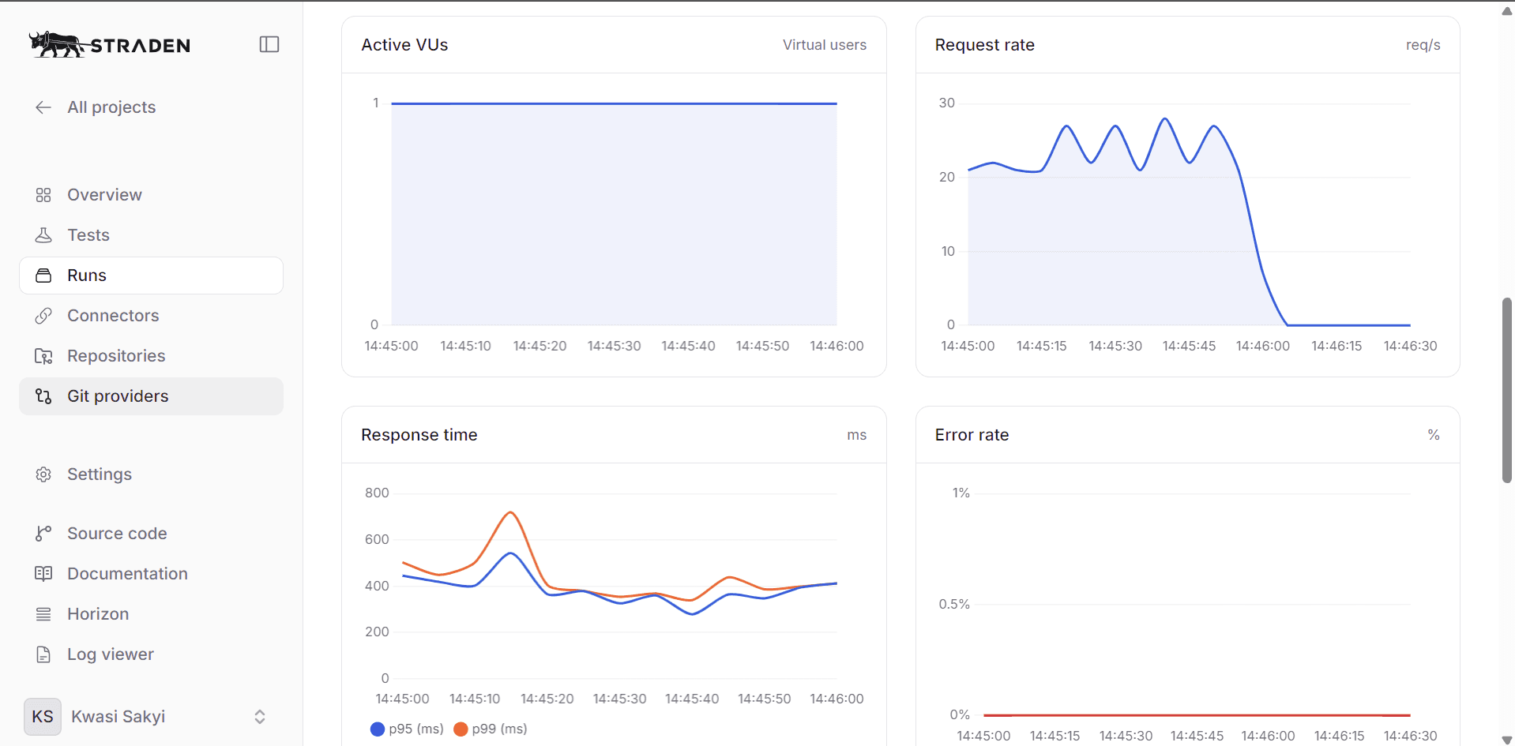Open the Documentation link
Viewport: 1515px width, 746px height.
coord(151,574)
